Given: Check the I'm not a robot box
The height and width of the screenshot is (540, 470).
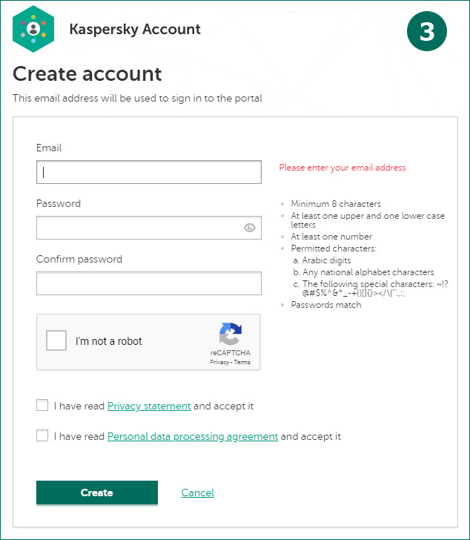Looking at the screenshot, I should (56, 341).
